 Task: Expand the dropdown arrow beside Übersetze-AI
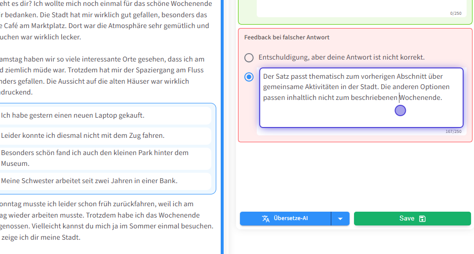tap(340, 219)
